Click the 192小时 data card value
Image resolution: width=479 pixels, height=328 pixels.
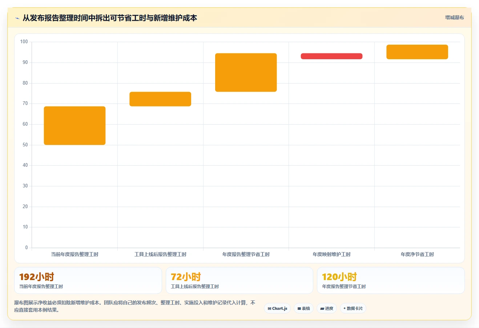coord(37,277)
